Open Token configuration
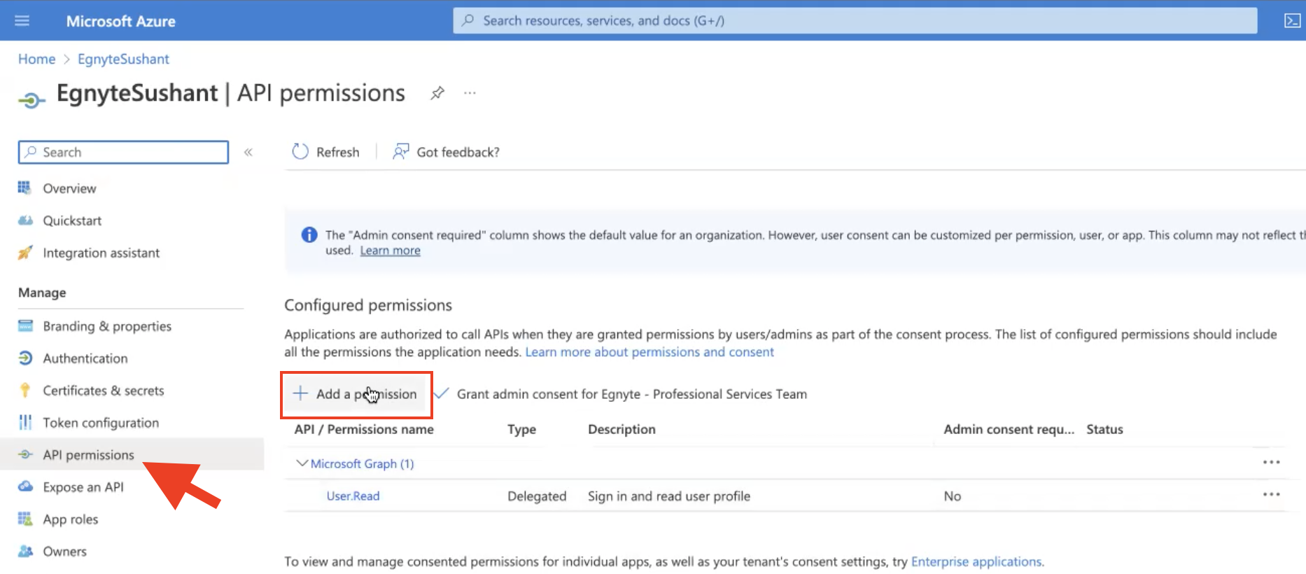Viewport: 1306px width, 574px height. tap(101, 423)
